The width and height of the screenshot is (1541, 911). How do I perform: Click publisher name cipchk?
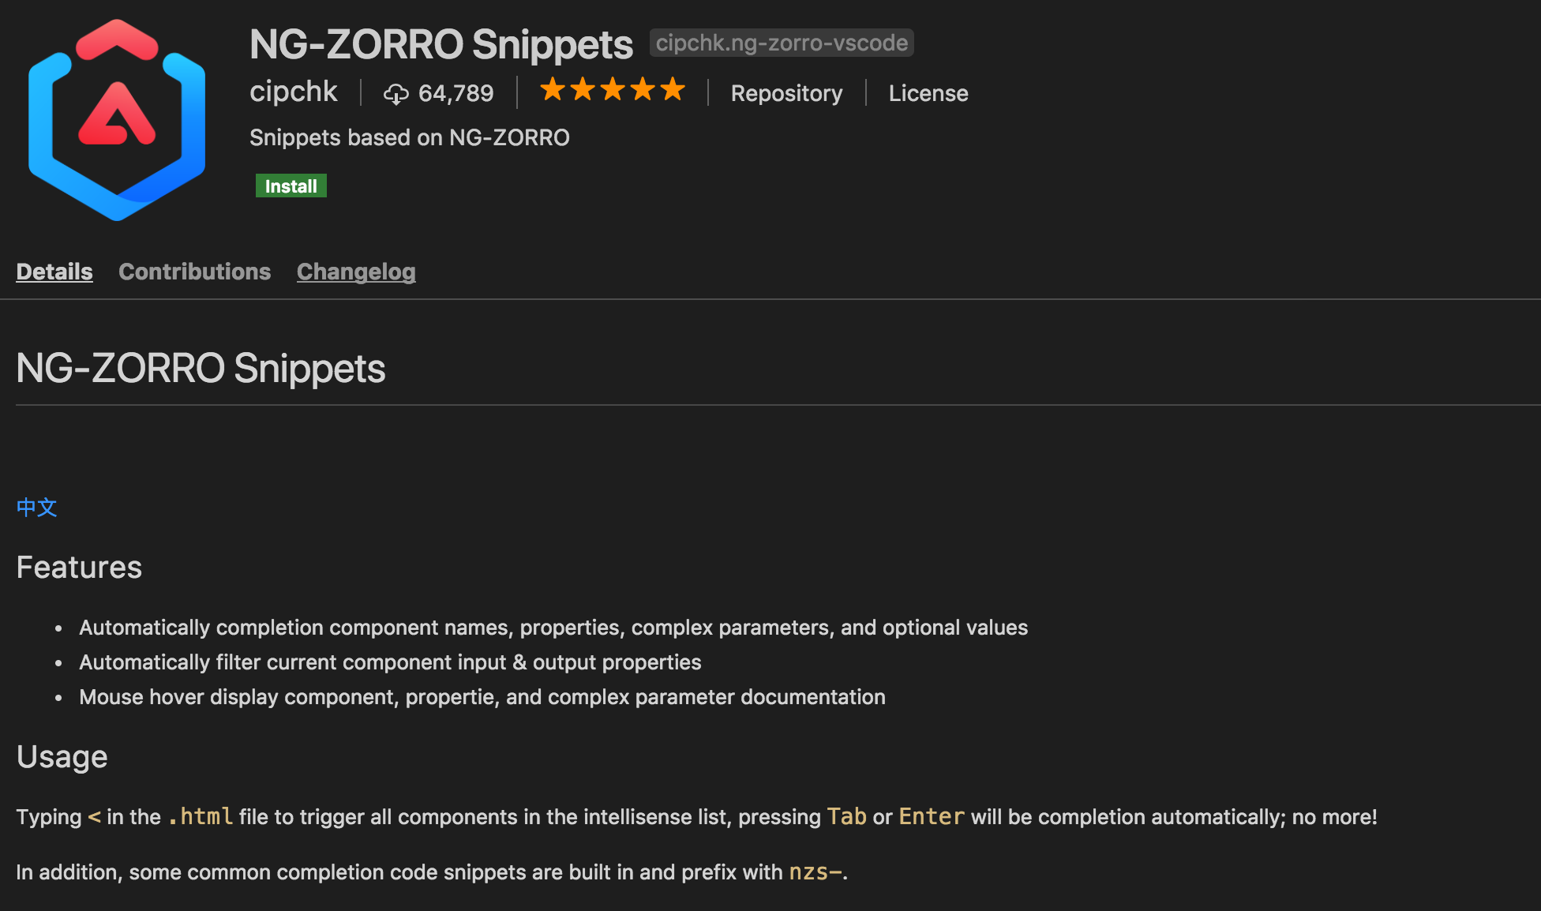coord(294,92)
